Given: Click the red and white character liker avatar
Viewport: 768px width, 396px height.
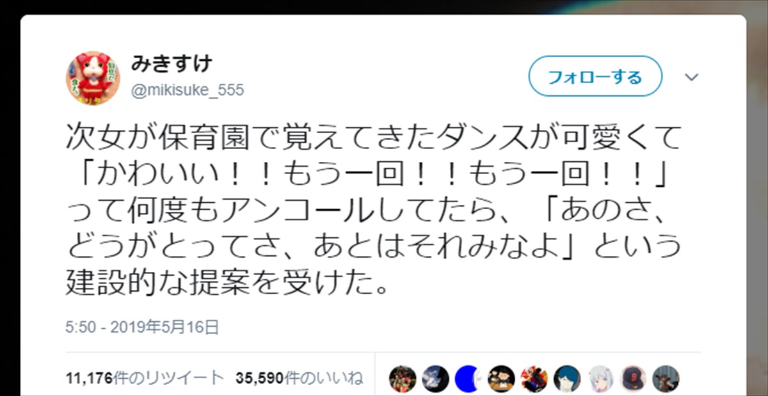Looking at the screenshot, I should pos(534,379).
